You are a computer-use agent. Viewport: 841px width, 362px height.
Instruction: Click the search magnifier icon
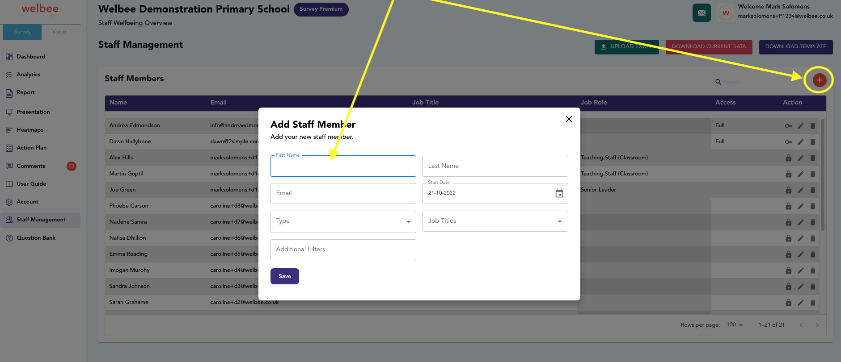(718, 82)
